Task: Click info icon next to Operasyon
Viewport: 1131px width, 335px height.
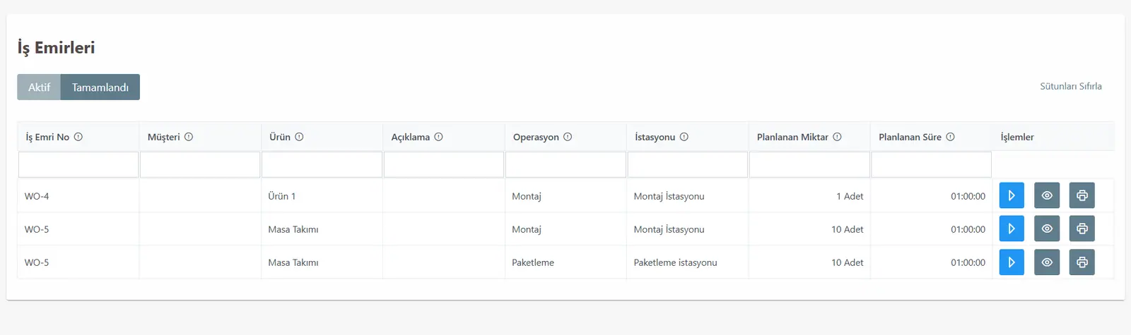Action: 568,137
